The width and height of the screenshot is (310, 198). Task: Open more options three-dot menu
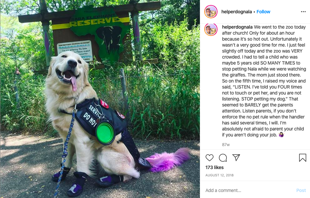point(303,12)
